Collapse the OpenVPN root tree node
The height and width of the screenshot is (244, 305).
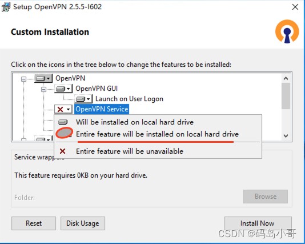(23, 79)
